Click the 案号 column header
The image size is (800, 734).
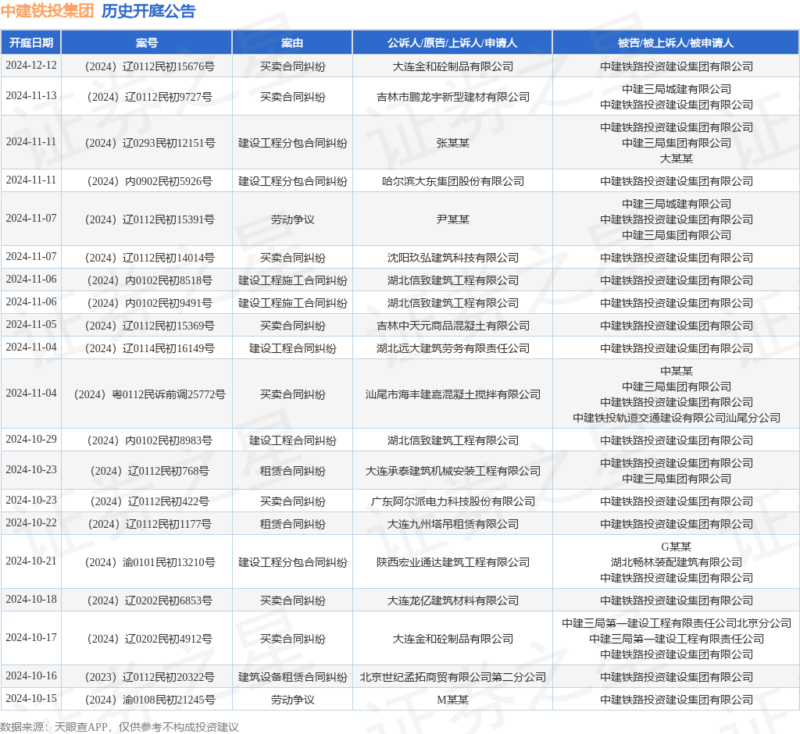click(x=147, y=43)
